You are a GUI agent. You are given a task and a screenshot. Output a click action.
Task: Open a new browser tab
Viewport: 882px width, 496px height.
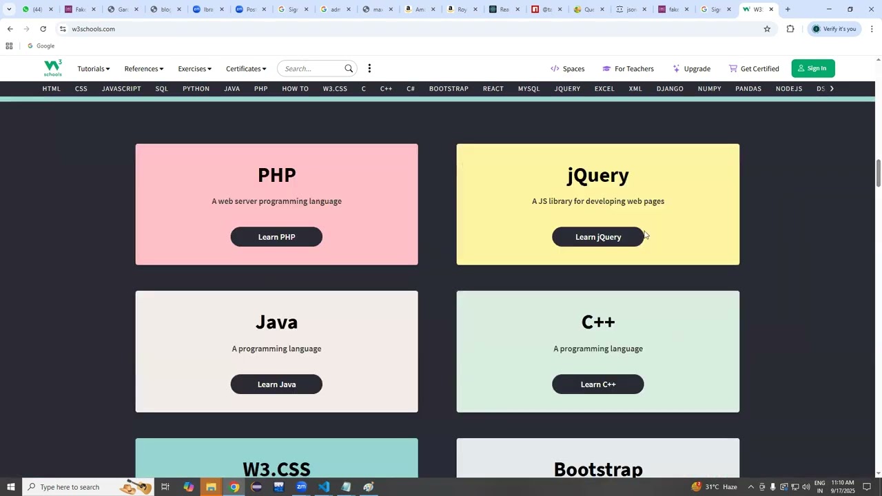coord(788,9)
